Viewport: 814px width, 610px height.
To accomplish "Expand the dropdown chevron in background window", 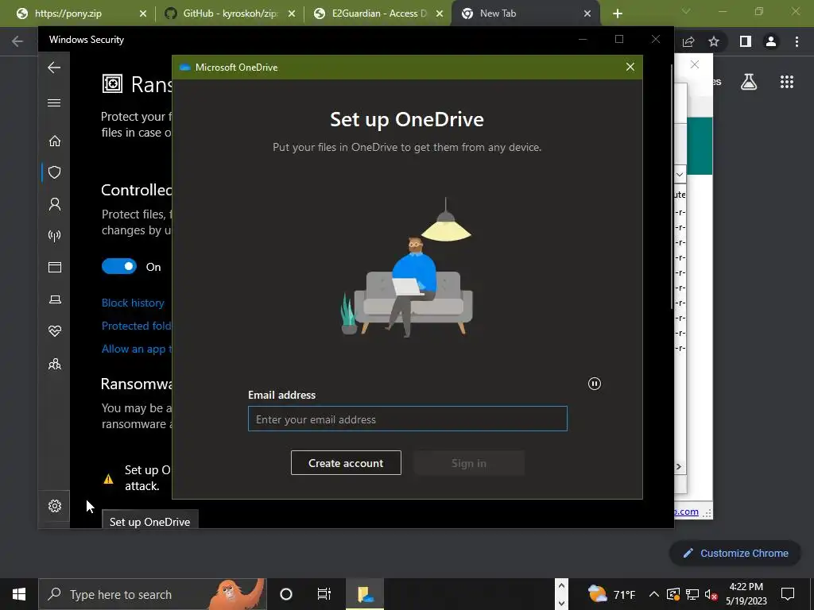I will coord(680,174).
